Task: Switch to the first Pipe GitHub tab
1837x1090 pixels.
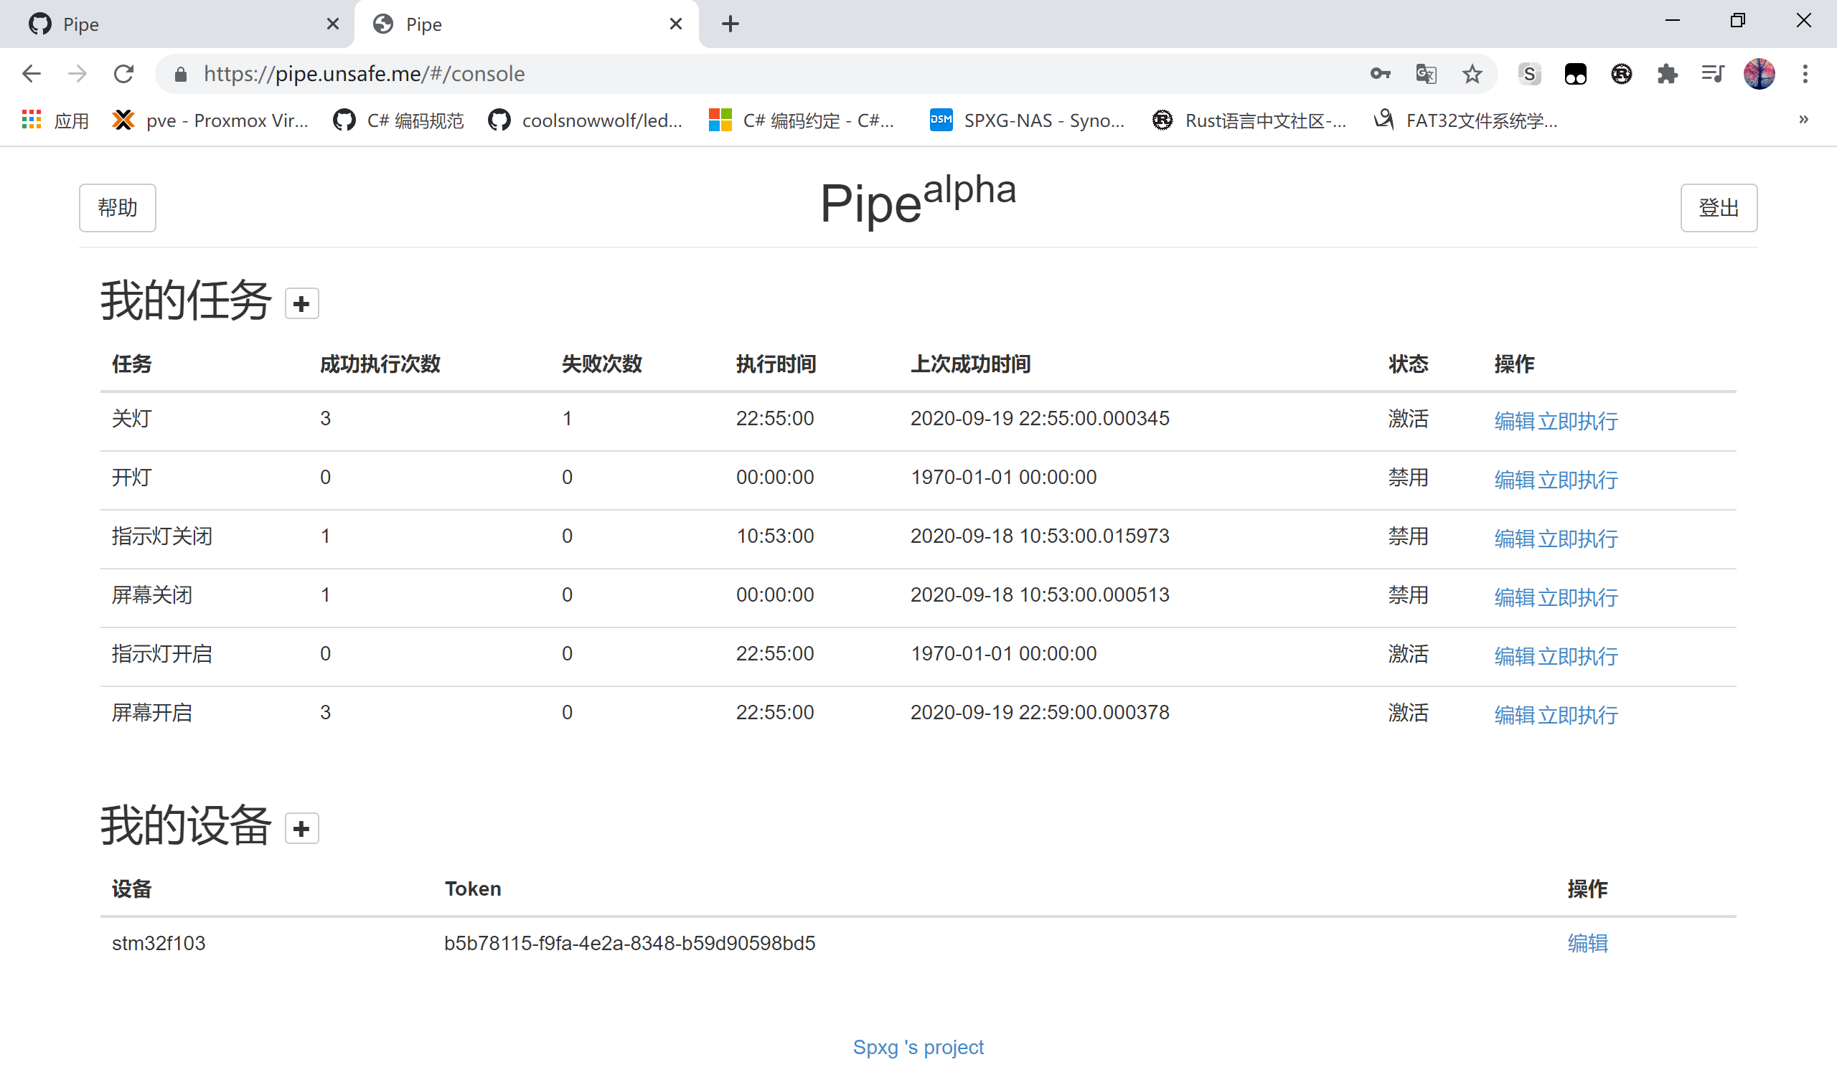Action: point(177,24)
